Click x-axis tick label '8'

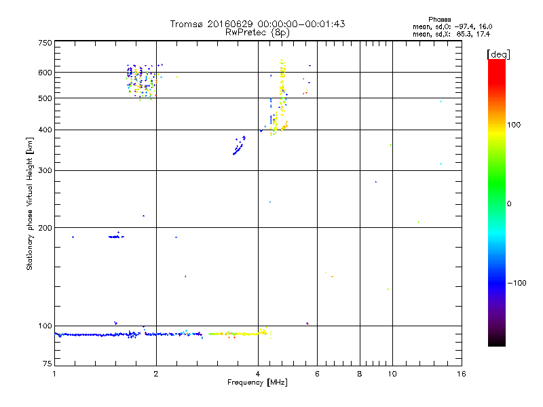[360, 374]
